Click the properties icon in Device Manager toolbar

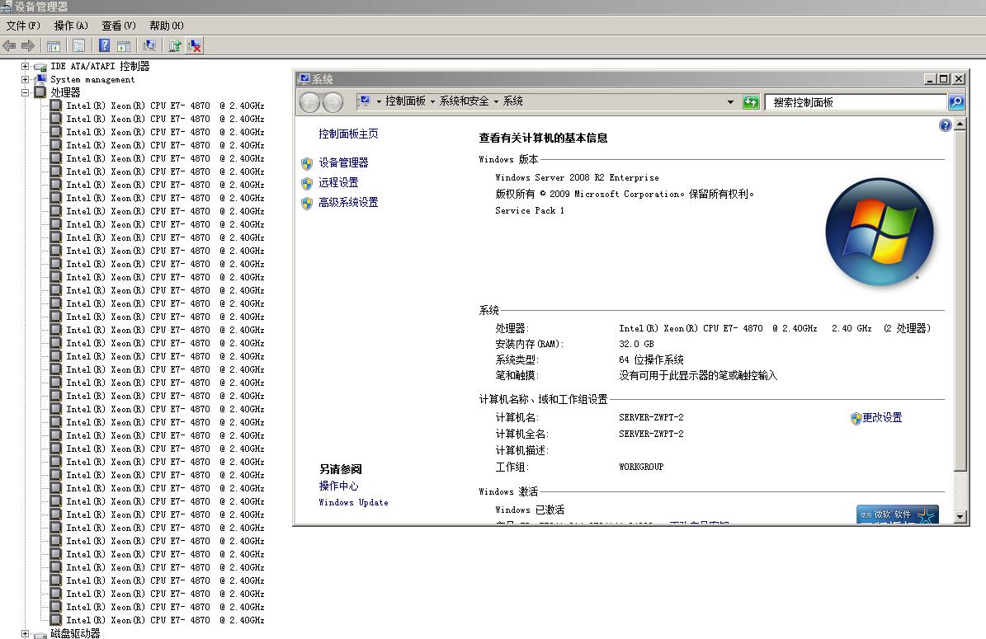pos(79,46)
